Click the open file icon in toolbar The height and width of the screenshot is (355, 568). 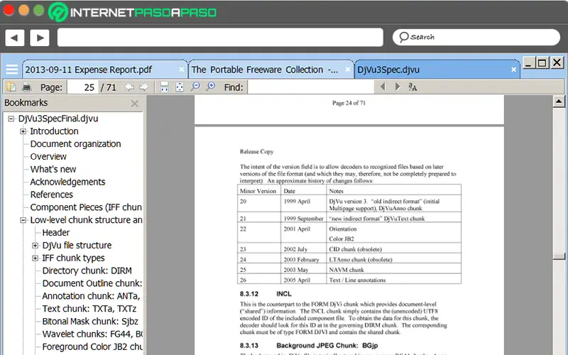11,87
